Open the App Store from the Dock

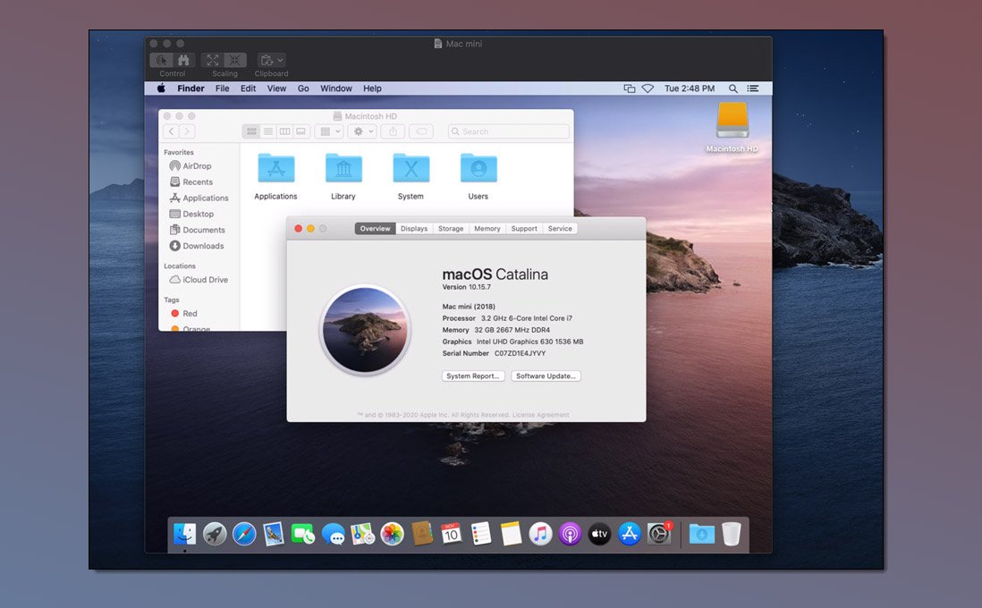[x=628, y=533]
